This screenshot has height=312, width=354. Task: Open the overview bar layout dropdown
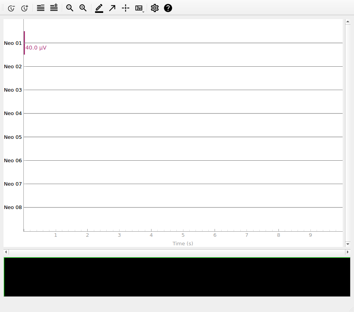pos(139,8)
